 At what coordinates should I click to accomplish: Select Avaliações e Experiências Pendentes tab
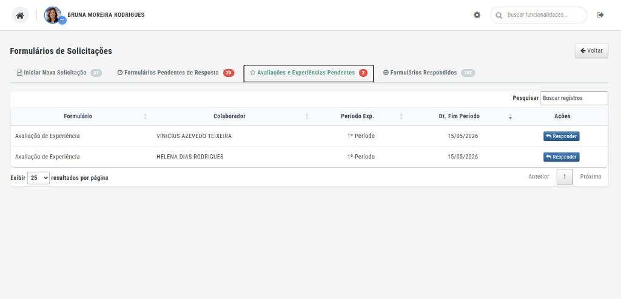click(309, 73)
